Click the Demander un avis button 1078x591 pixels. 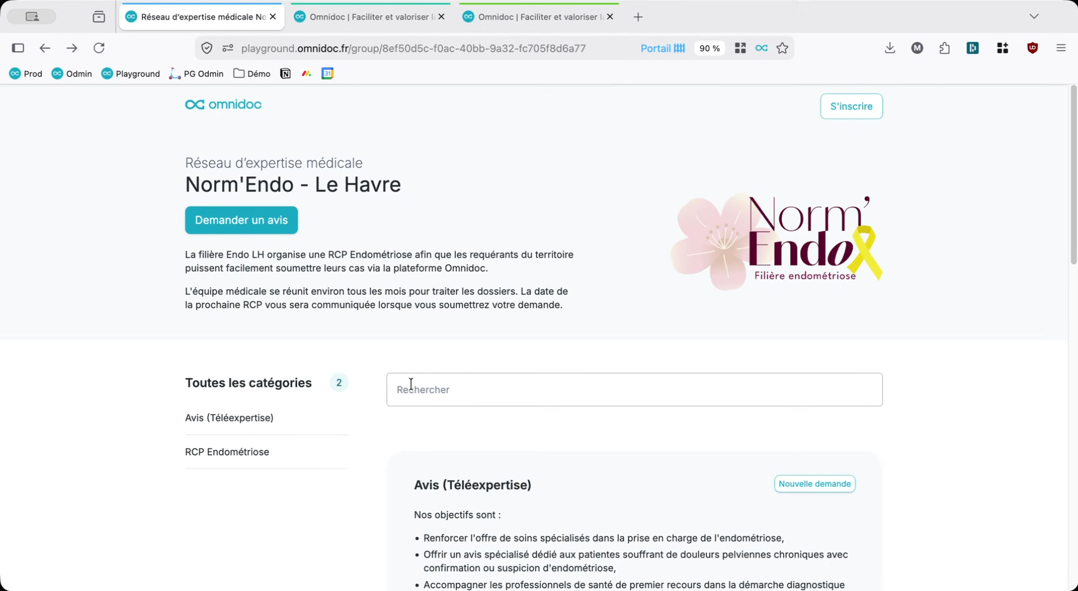241,220
